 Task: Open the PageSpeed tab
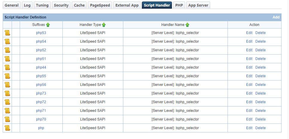[100, 5]
